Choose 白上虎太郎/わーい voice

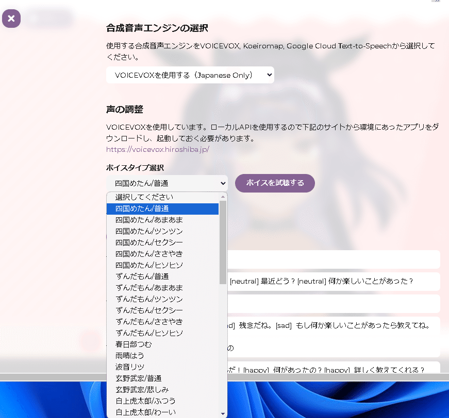coord(163,412)
